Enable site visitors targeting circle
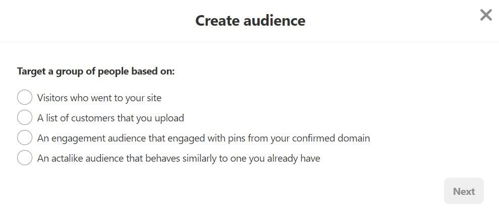 25,98
